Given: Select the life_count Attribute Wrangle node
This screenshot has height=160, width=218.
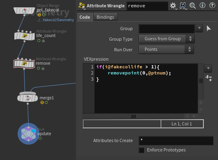Looking at the screenshot, I should click(24, 36).
